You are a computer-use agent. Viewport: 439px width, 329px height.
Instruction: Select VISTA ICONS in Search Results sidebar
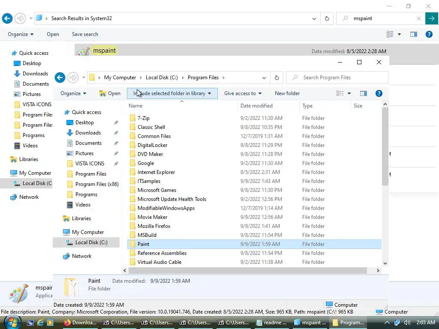(37, 105)
